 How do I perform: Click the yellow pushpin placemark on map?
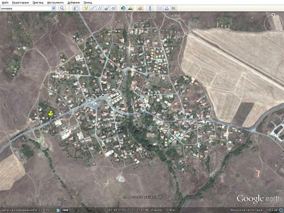pos(51,114)
